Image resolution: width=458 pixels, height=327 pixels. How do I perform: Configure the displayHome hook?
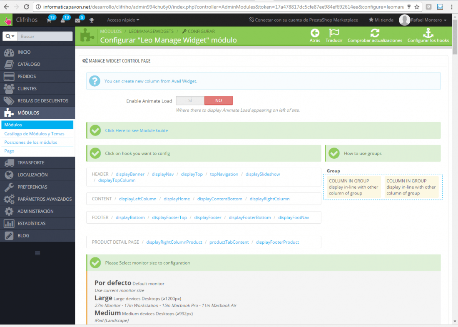click(177, 199)
